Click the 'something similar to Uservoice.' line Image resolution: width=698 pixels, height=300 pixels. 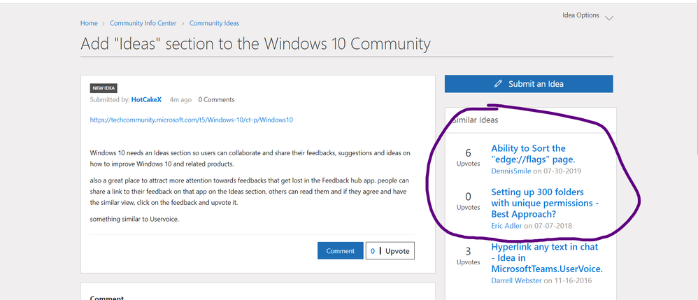[x=134, y=219]
